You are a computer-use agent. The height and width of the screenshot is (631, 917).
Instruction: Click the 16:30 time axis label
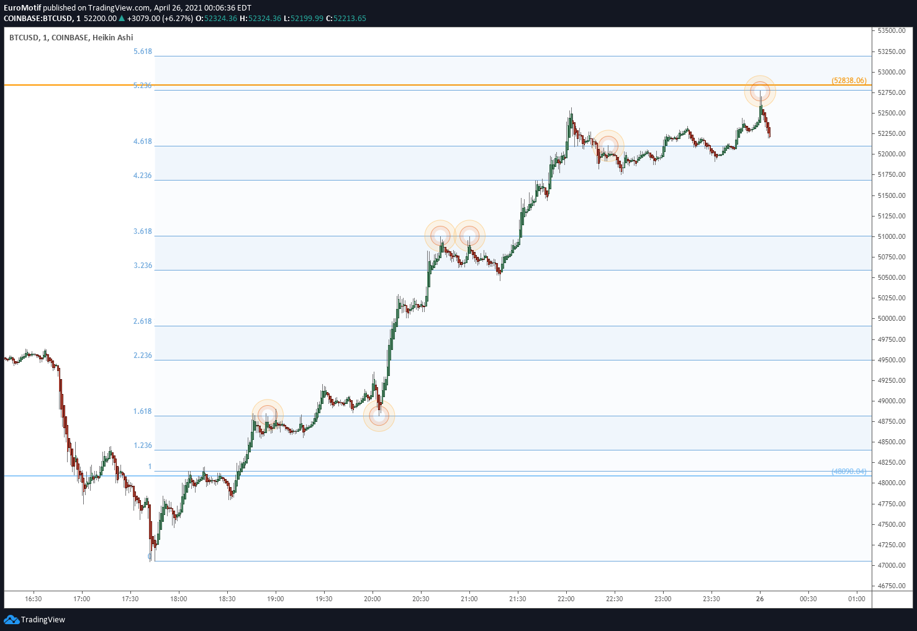tap(34, 599)
